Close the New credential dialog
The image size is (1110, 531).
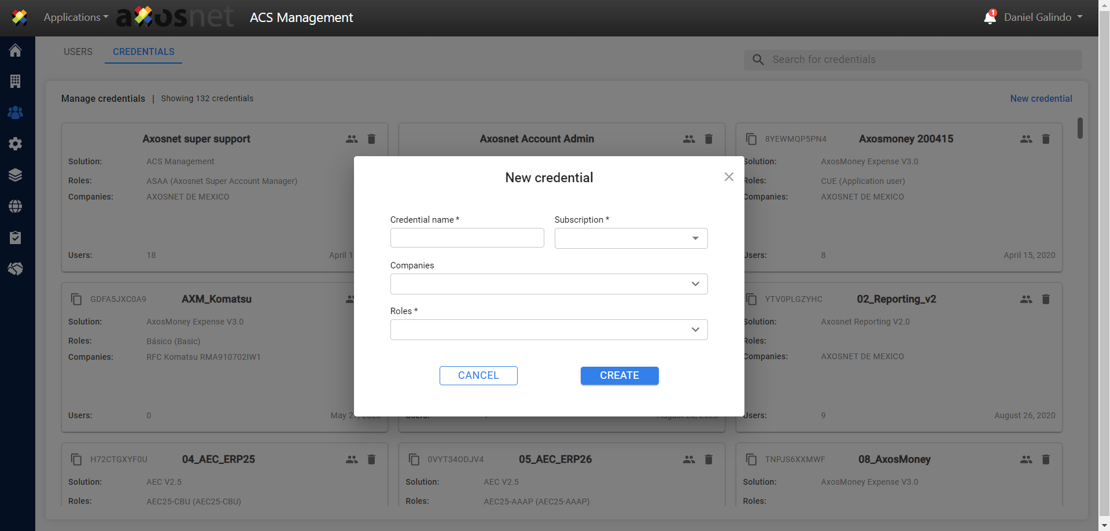point(729,177)
